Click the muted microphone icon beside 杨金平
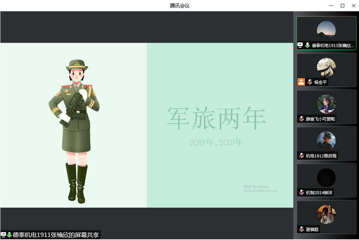The height and width of the screenshot is (240, 359). pos(310,82)
